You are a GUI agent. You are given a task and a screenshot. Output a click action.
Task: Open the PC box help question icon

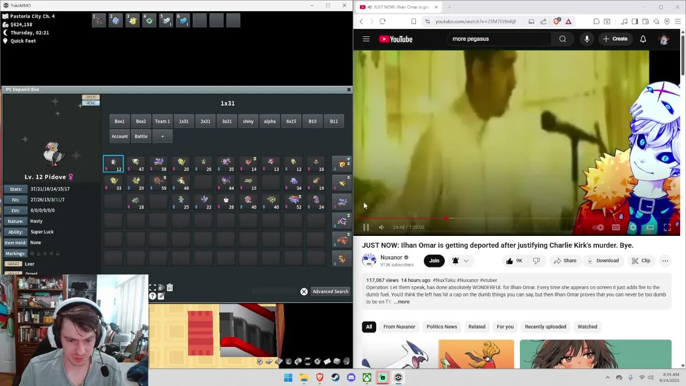(x=153, y=296)
